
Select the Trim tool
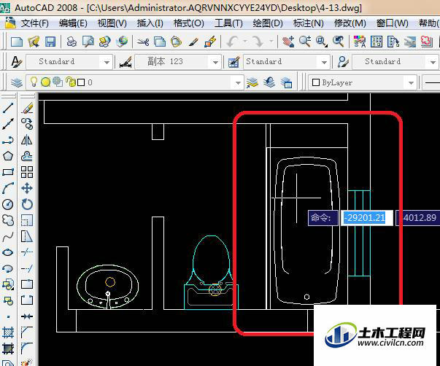pyautogui.click(x=27, y=252)
